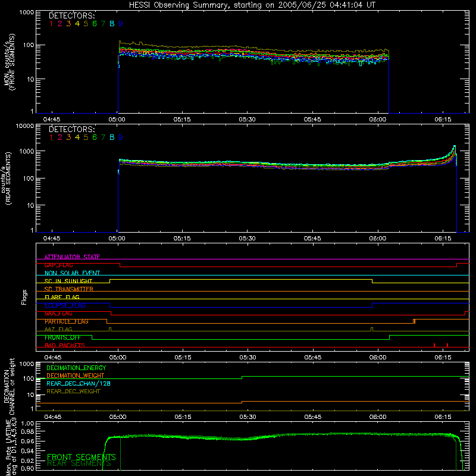The image size is (476, 476).
Task: Click 05:45 time label under rear segments plot
Action: pyautogui.click(x=312, y=239)
